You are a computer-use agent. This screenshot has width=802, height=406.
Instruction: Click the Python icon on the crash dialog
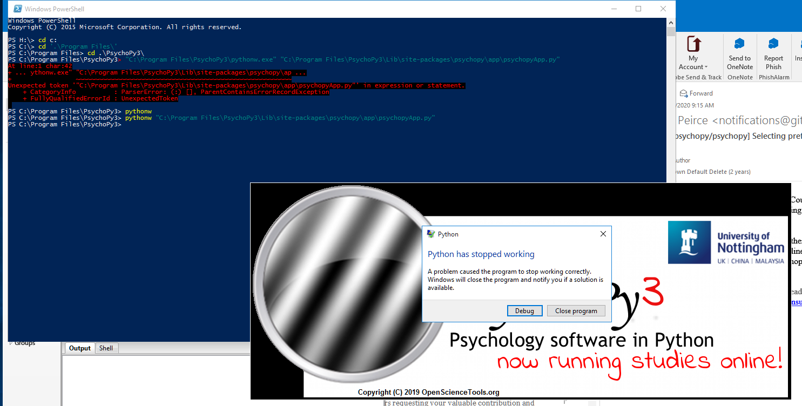430,234
